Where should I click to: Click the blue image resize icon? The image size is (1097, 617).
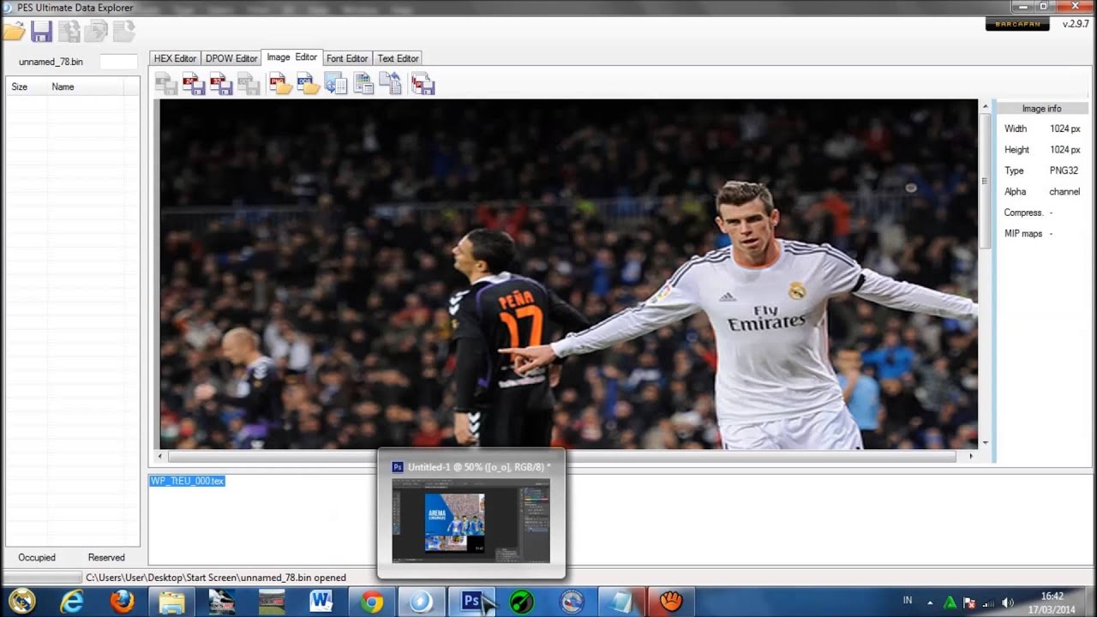point(336,83)
